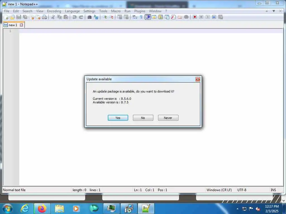Open the ? help menu
Image resolution: width=286 pixels, height=214 pixels.
pos(166,11)
